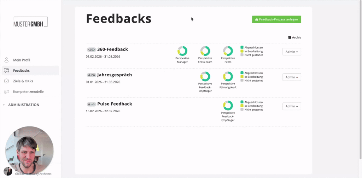The height and width of the screenshot is (178, 362).
Task: Click the Jahresgespräch type badge icon
Action: [x=92, y=75]
